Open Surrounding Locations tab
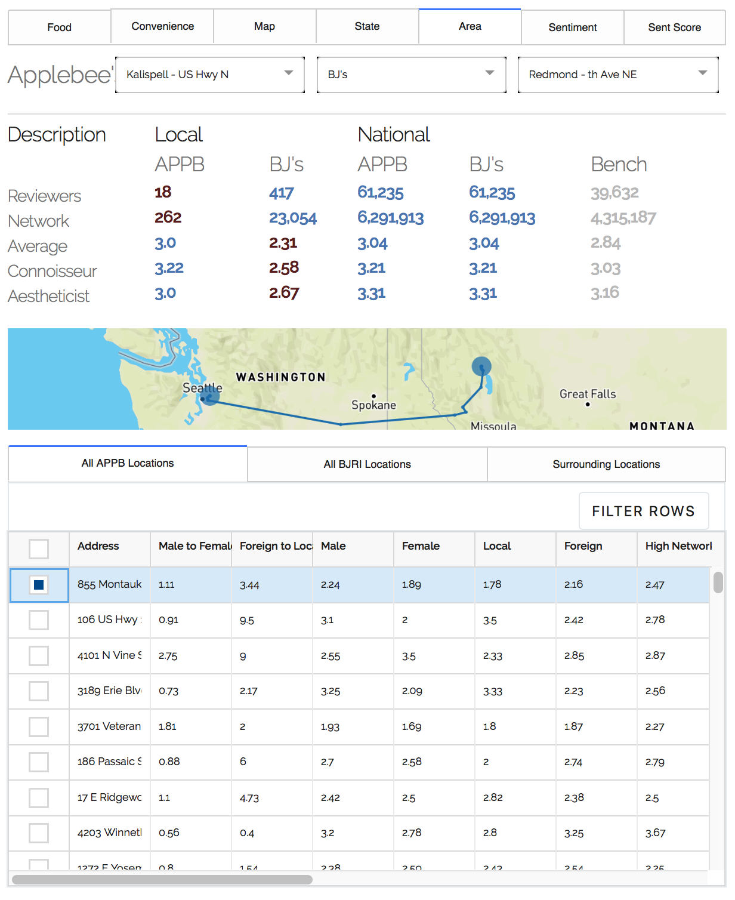This screenshot has width=735, height=900. [606, 464]
